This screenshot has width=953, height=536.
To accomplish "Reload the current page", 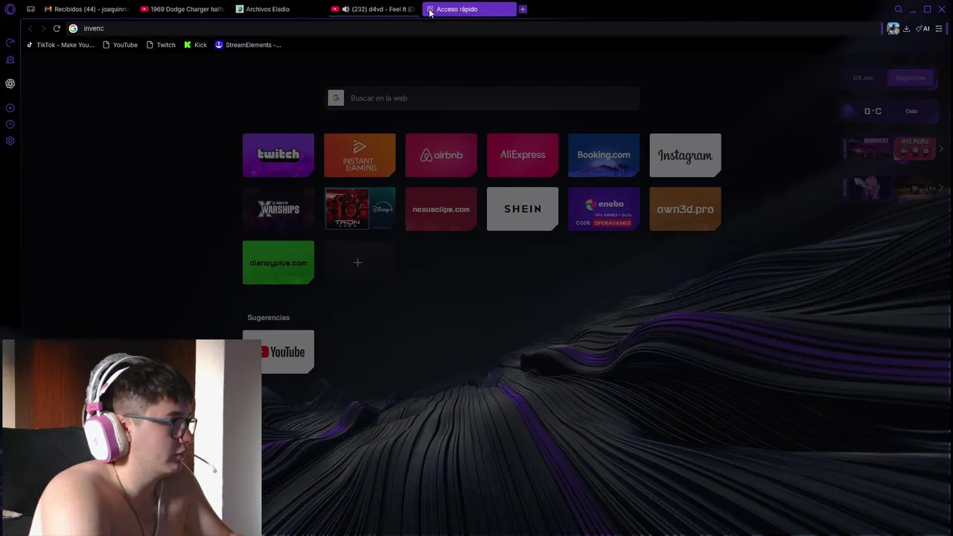I will point(57,28).
